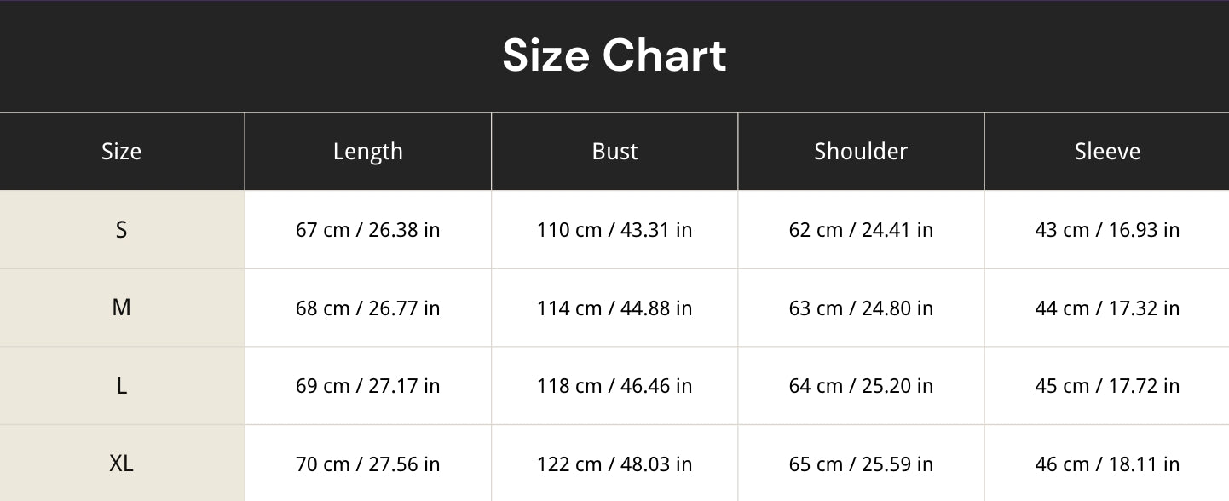Click the M size row label
Screen dimensions: 1229x501
pyautogui.click(x=122, y=308)
